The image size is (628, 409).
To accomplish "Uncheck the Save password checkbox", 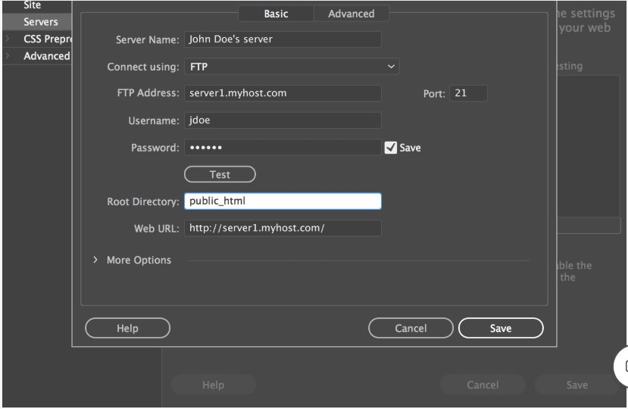I will (x=390, y=148).
